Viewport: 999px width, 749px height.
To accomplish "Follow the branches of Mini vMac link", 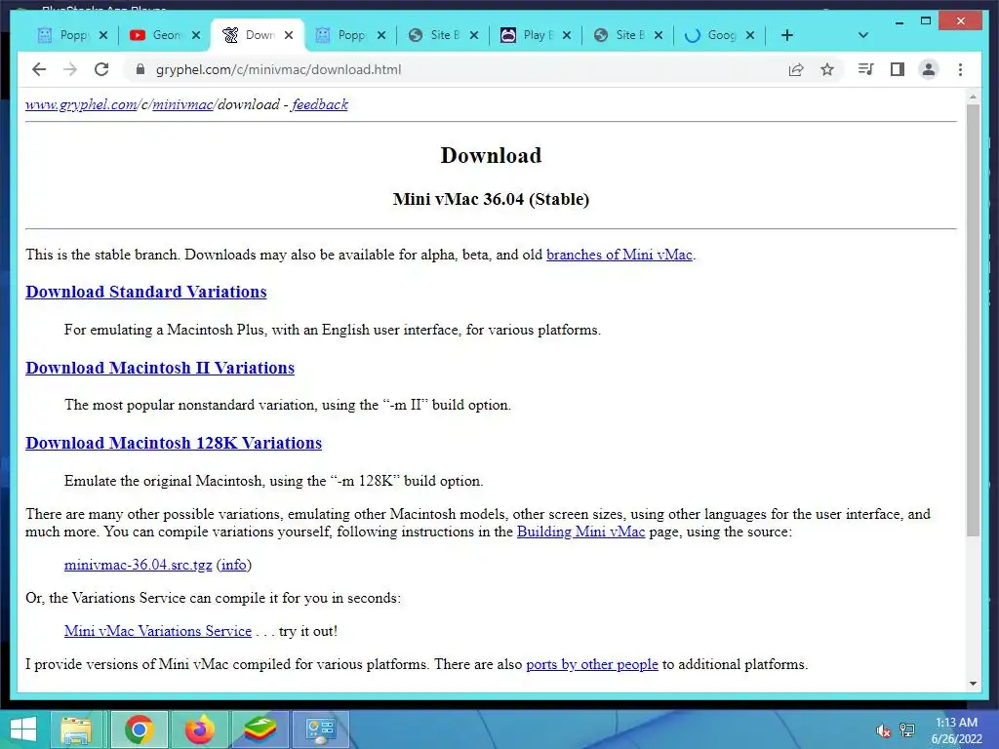I will click(x=619, y=255).
